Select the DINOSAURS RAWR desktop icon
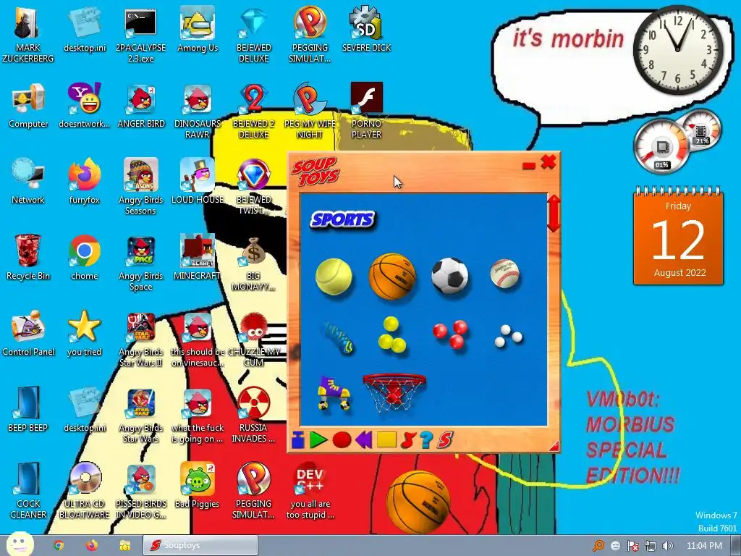The height and width of the screenshot is (556, 741). click(197, 111)
